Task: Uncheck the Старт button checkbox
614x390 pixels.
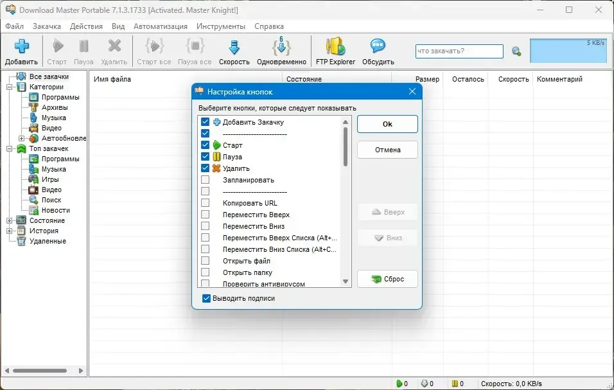Action: [x=205, y=145]
